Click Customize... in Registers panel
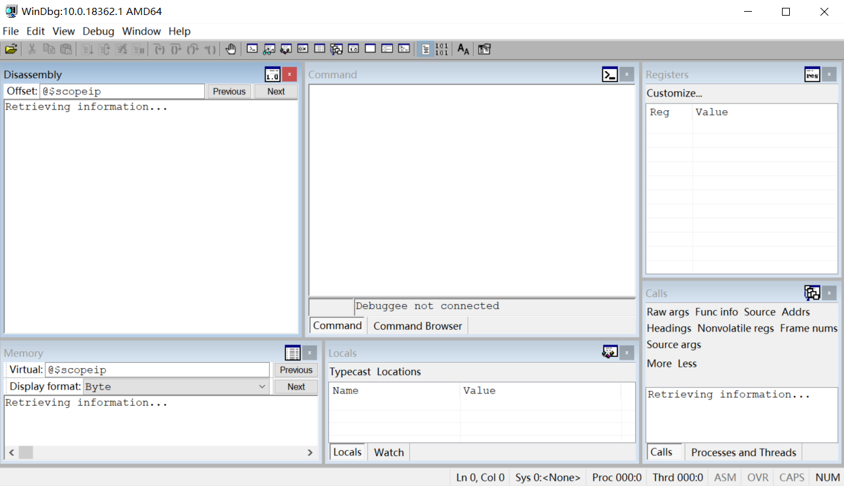This screenshot has width=844, height=486. [x=674, y=93]
